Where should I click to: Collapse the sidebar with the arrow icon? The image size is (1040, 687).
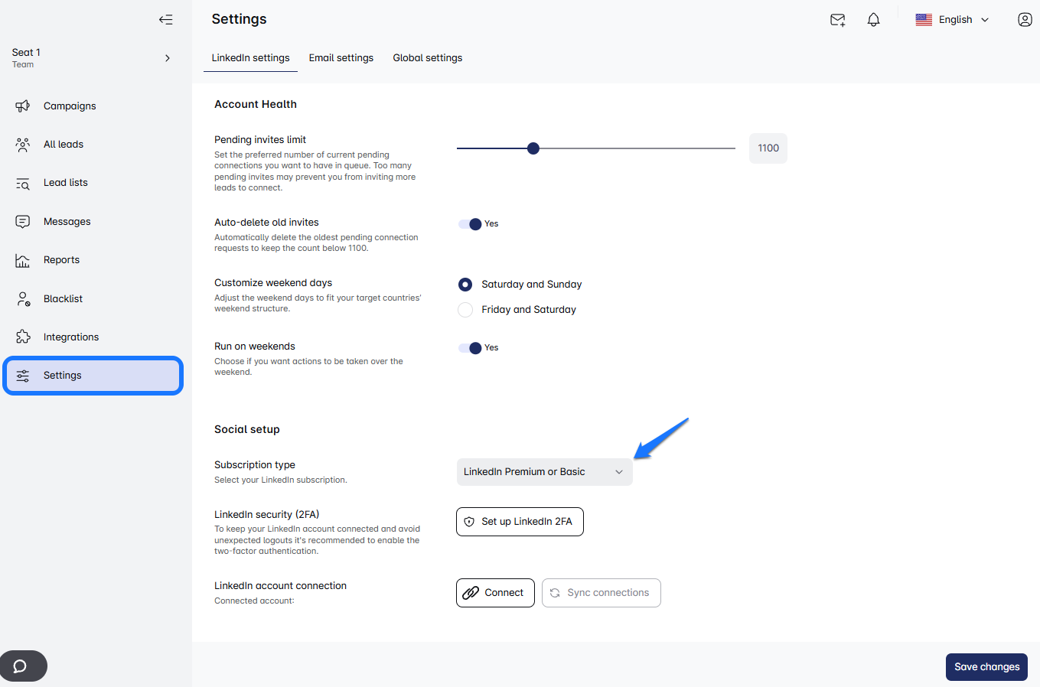[x=165, y=20]
